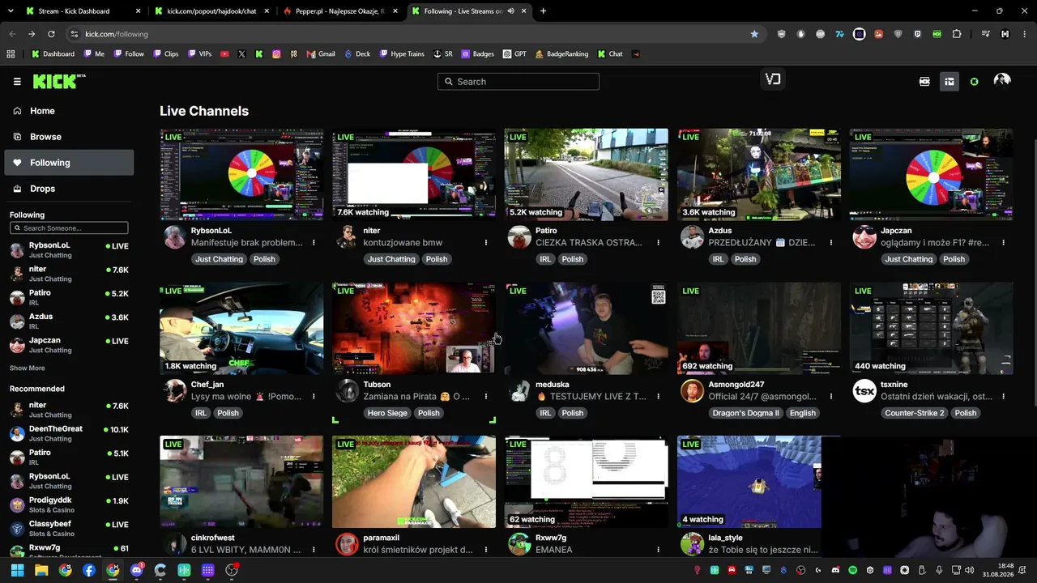Click the Search field on Kick
The height and width of the screenshot is (583, 1037).
click(518, 81)
